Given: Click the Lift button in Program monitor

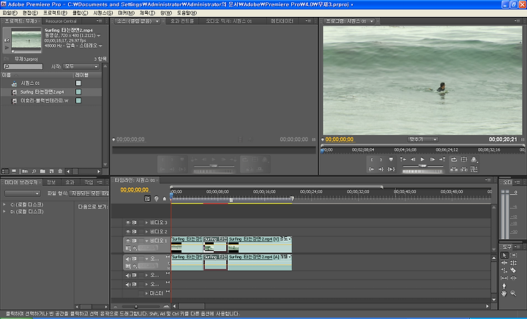Looking at the screenshot, I should pos(454,169).
